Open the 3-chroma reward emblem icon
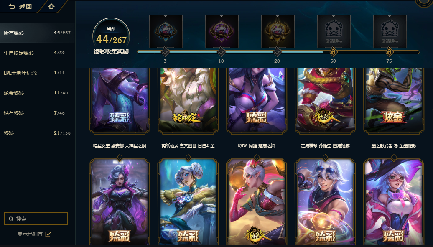 166,31
